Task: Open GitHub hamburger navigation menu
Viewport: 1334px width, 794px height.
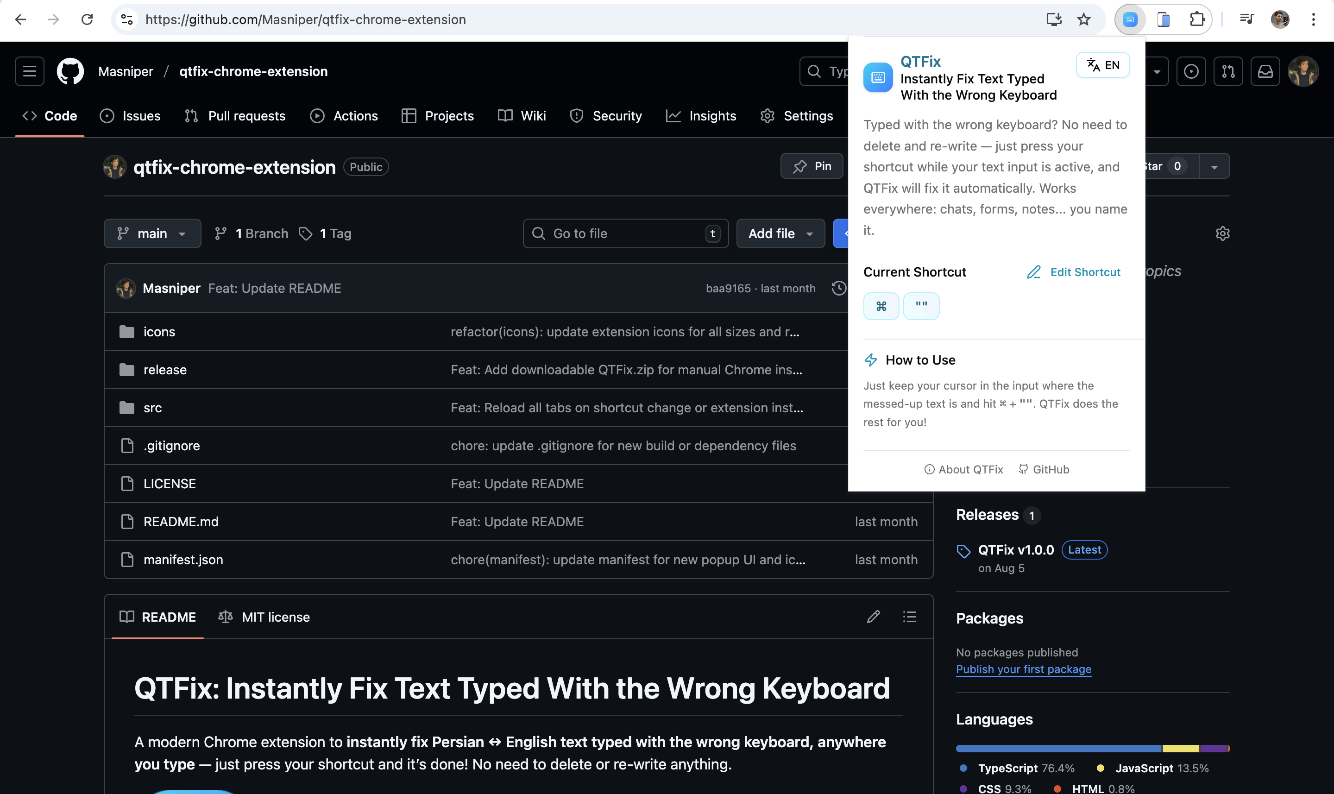Action: [x=30, y=71]
